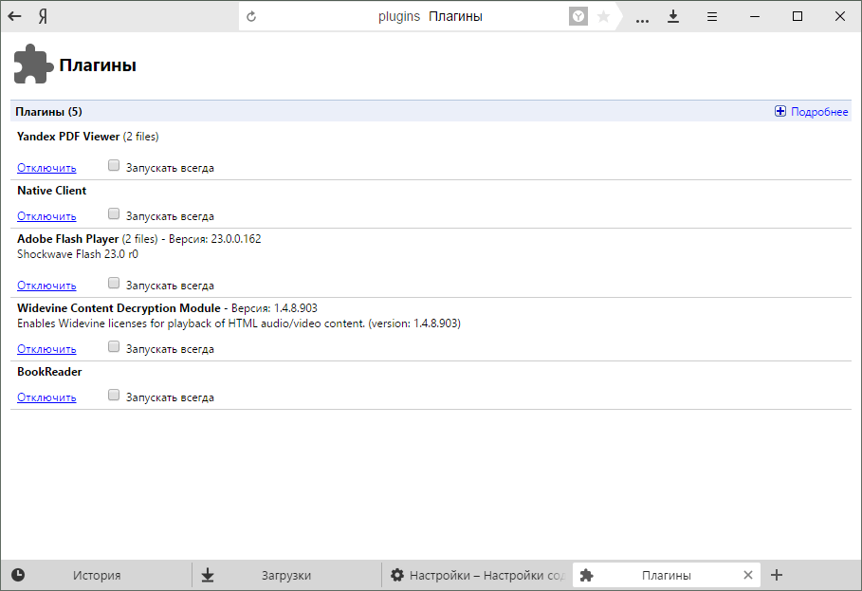862x591 pixels.
Task: Click the Protect Y badge in the address bar
Action: [578, 16]
